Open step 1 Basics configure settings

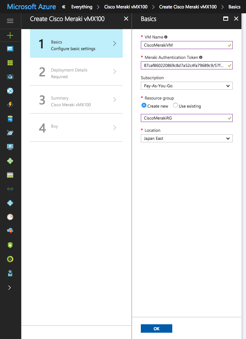[76, 43]
